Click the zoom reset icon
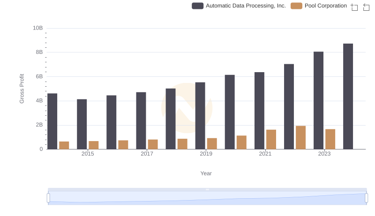The width and height of the screenshot is (375, 216). (366, 7)
